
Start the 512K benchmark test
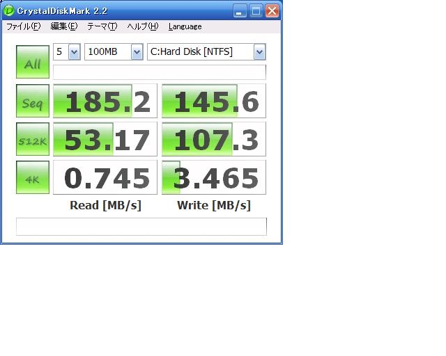(33, 139)
